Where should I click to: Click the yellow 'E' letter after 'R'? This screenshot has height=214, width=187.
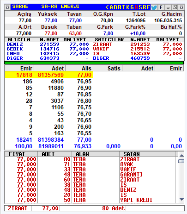tap(148, 7)
